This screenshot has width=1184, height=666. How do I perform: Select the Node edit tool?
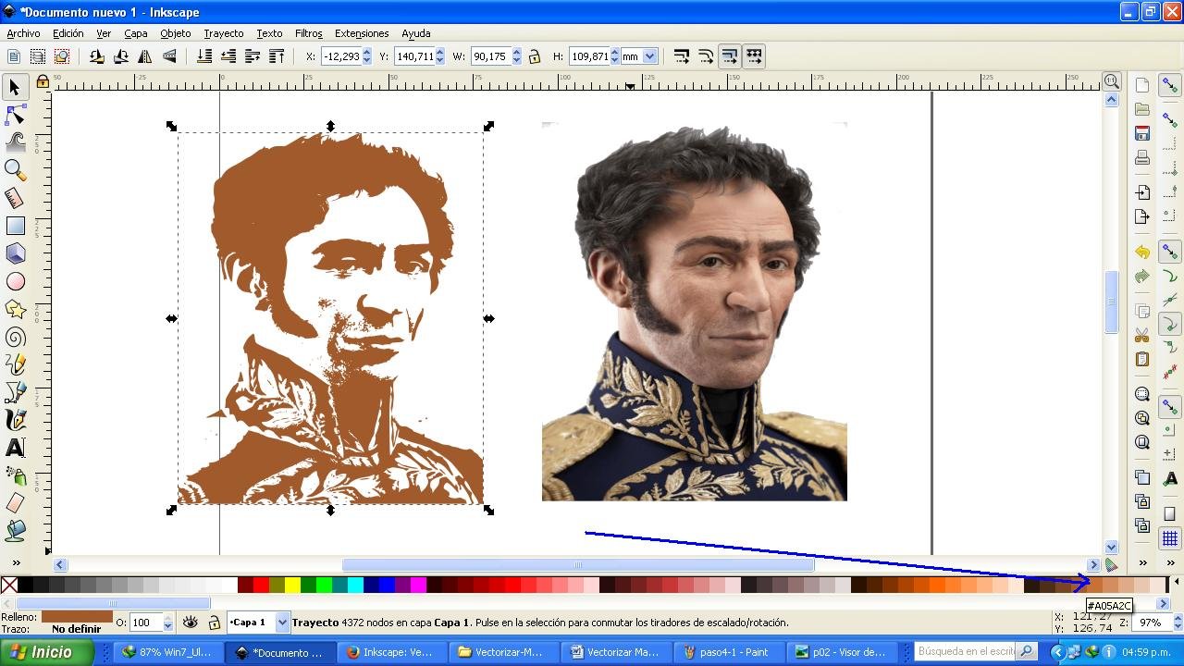(15, 115)
